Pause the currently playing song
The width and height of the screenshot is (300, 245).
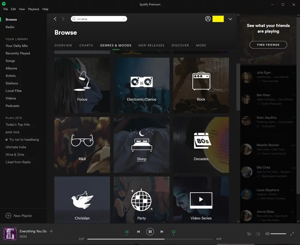tap(150, 232)
